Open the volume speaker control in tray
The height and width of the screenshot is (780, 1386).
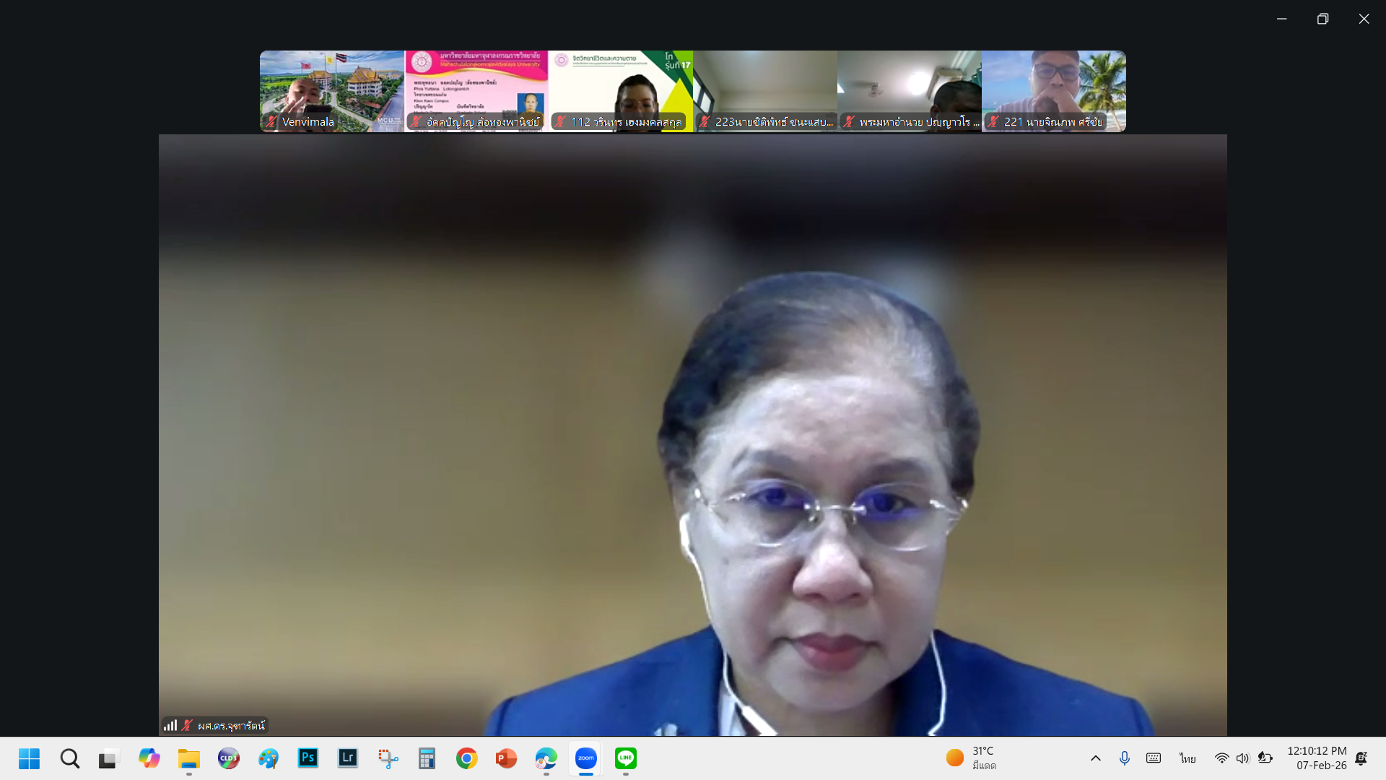point(1242,758)
